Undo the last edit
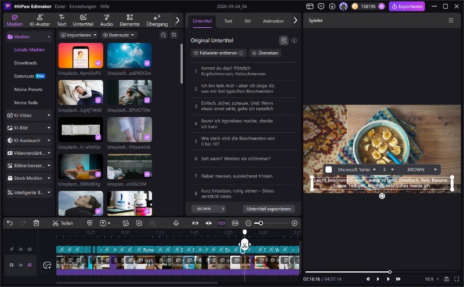This screenshot has height=287, width=464. point(10,223)
